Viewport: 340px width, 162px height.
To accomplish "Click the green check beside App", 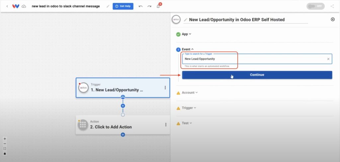I will (178, 34).
